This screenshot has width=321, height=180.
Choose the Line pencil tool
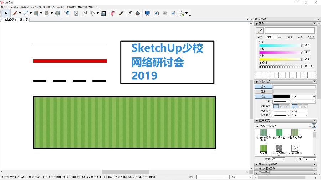(x=15, y=13)
